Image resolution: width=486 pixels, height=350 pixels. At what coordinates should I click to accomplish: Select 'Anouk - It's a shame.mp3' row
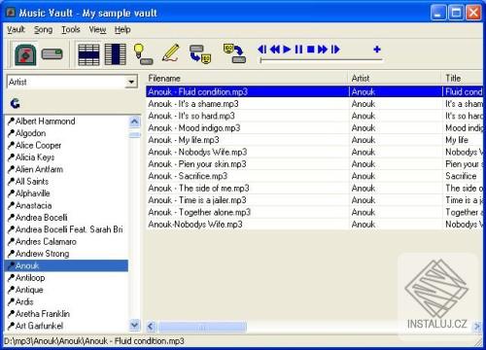314,104
